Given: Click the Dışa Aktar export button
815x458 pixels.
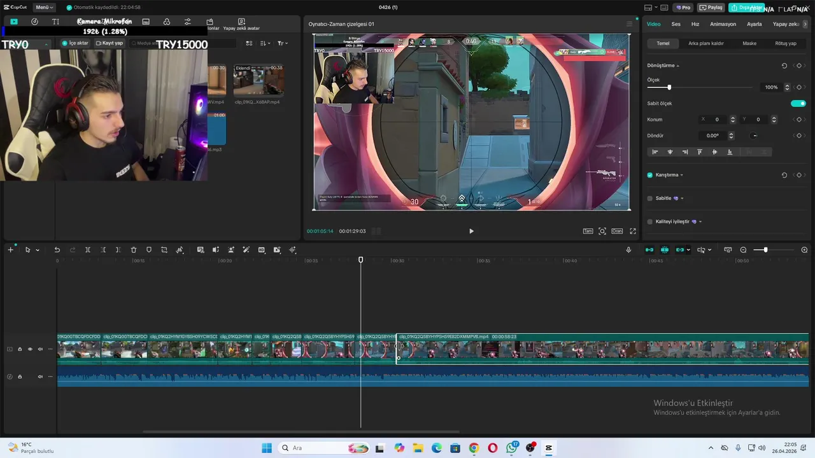Looking at the screenshot, I should pyautogui.click(x=746, y=8).
